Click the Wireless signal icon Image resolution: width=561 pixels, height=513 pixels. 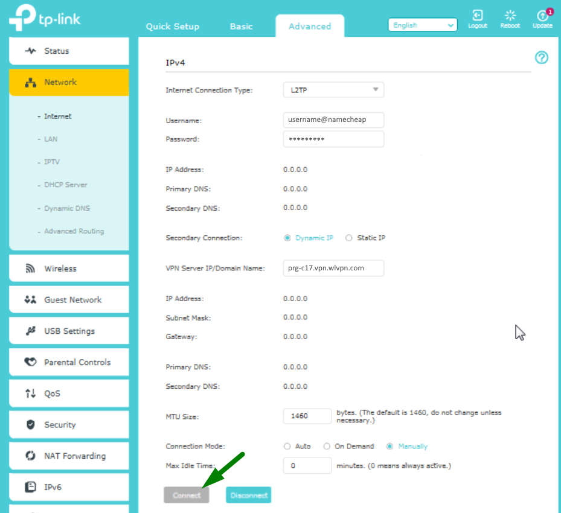pos(30,269)
